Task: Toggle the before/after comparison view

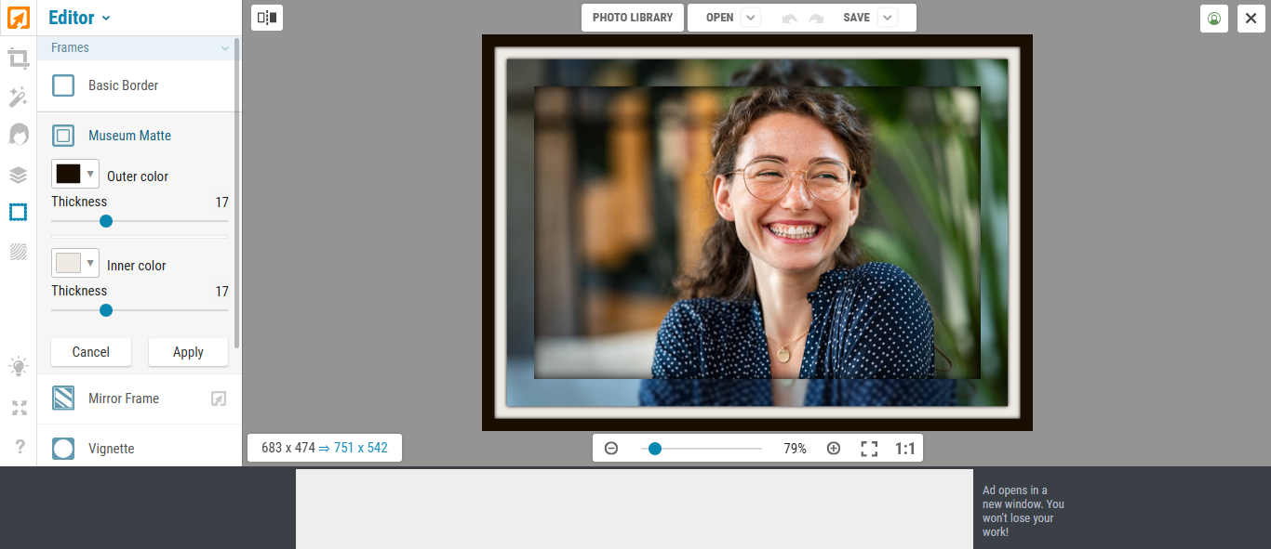Action: [267, 18]
